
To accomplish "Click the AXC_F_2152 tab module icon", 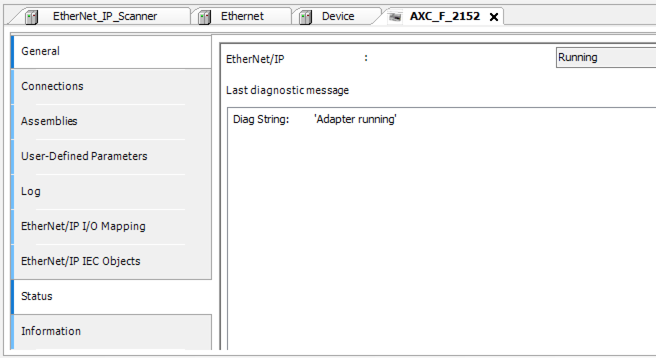I will point(395,17).
